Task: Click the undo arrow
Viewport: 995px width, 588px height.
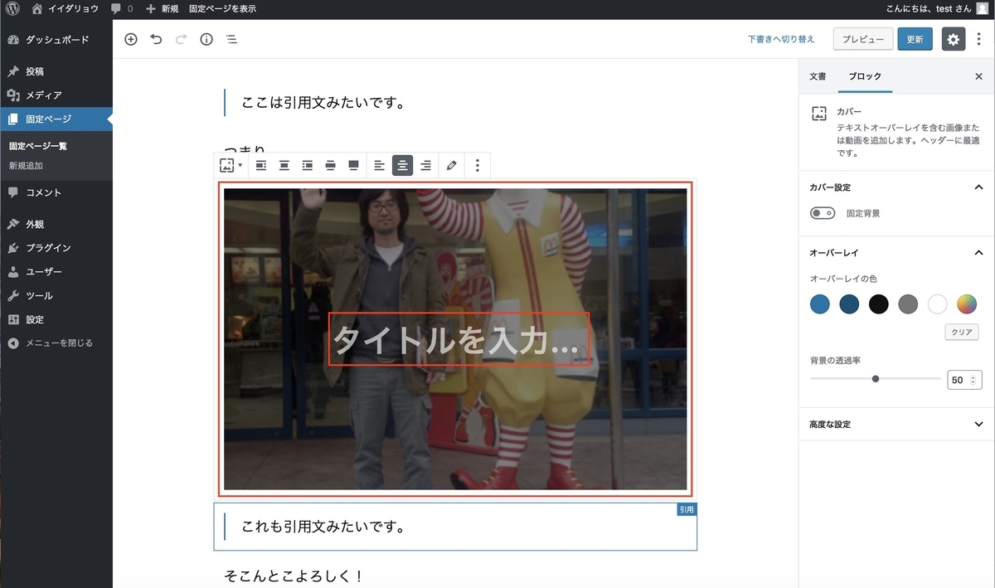Action: pyautogui.click(x=156, y=39)
